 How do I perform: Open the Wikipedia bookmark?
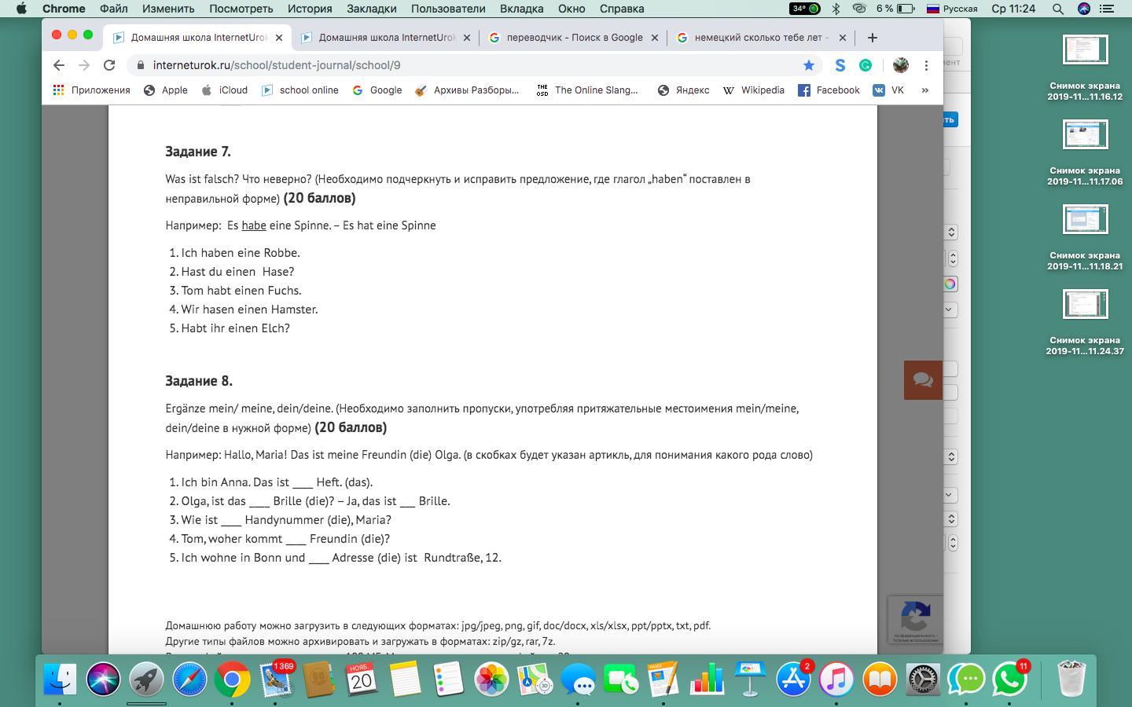[754, 90]
